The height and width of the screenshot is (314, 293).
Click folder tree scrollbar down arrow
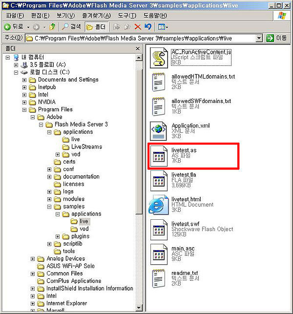tap(139, 307)
